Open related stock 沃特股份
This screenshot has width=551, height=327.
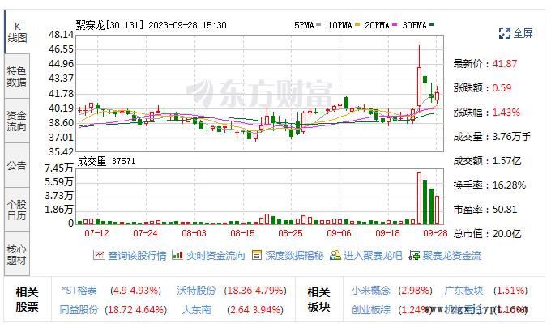click(x=196, y=291)
